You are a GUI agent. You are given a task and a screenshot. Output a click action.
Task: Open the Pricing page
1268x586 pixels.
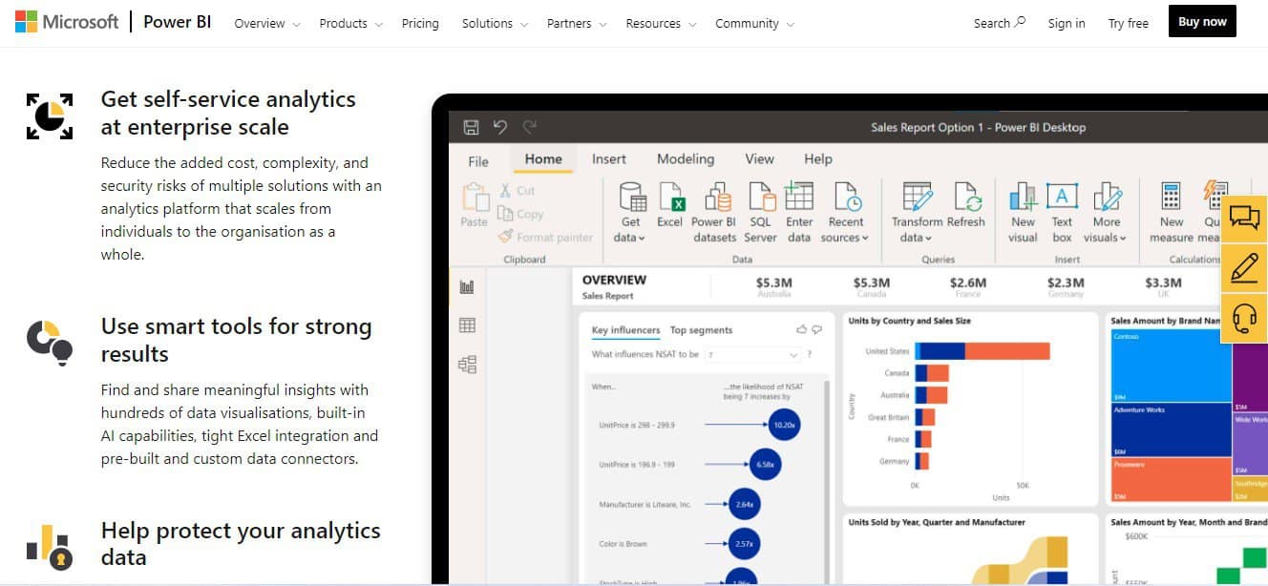coord(420,24)
